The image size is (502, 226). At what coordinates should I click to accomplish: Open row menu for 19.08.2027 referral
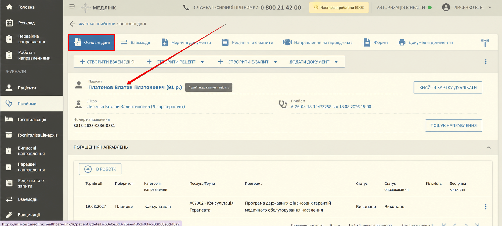pos(486,207)
